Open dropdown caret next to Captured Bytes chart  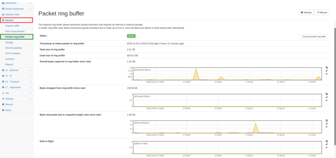point(327,74)
